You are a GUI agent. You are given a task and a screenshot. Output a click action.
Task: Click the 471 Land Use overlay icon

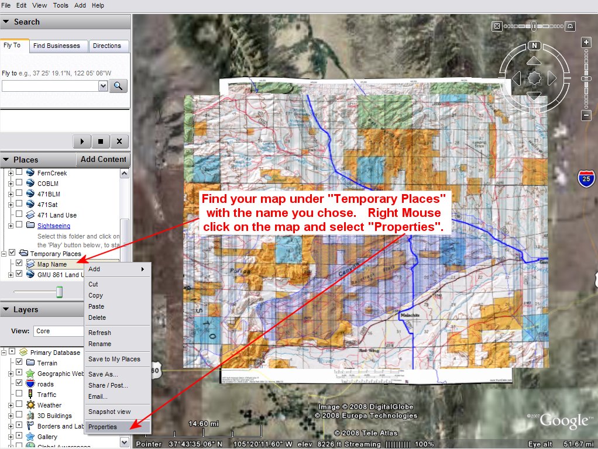pos(30,215)
